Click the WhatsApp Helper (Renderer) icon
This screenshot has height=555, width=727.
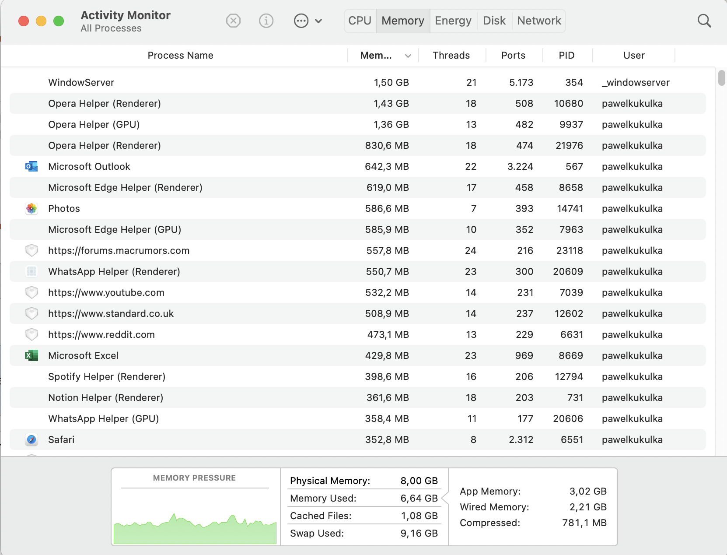tap(31, 271)
